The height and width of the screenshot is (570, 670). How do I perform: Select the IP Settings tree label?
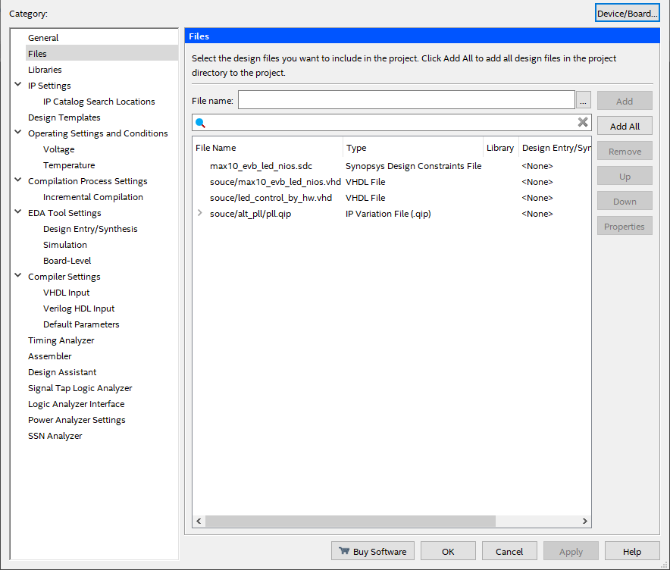point(49,86)
